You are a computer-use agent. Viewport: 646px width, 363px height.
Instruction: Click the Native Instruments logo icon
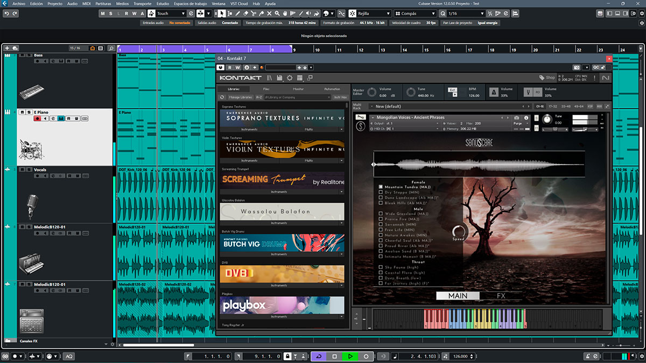point(606,78)
